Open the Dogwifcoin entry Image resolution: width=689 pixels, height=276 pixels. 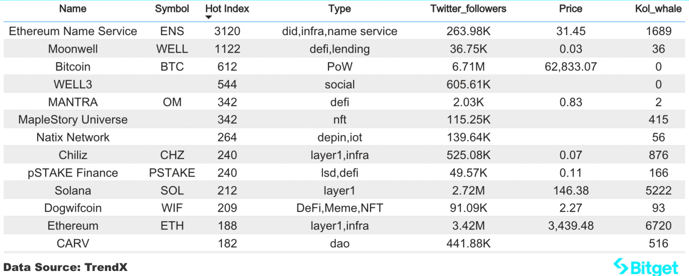73,208
